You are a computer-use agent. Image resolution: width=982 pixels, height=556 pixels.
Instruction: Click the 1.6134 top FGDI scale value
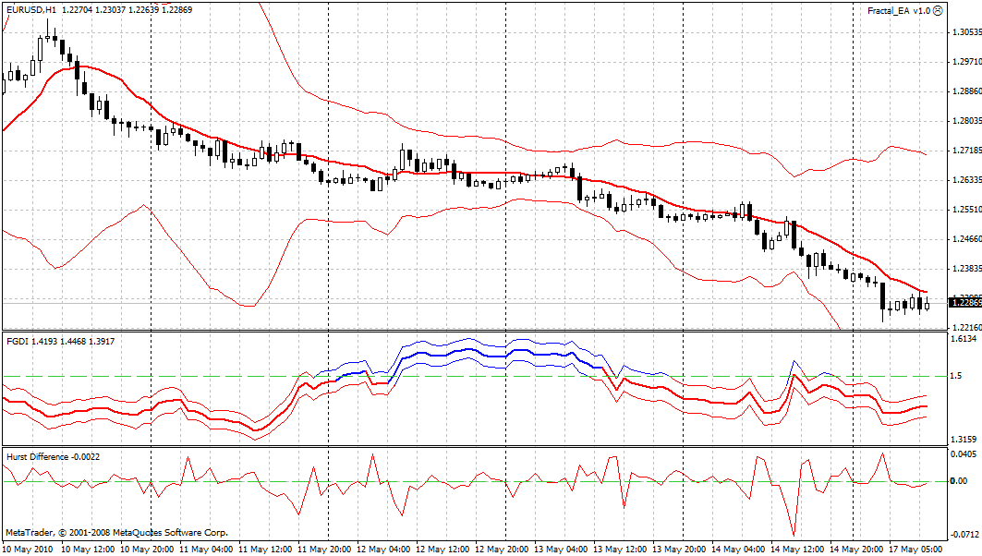click(964, 339)
